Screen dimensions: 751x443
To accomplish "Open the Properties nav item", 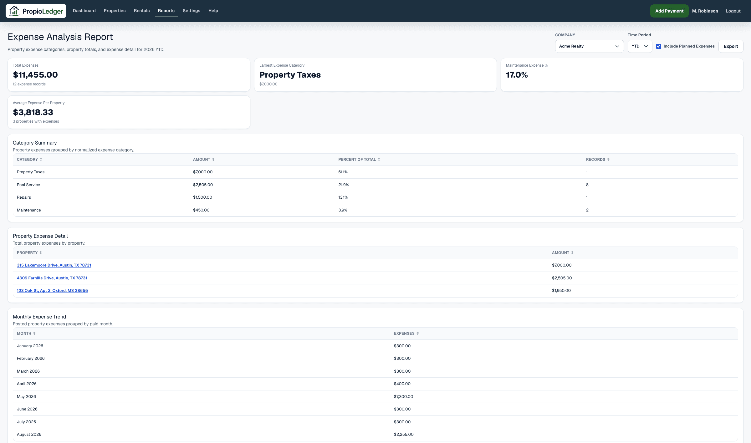I will click(115, 11).
